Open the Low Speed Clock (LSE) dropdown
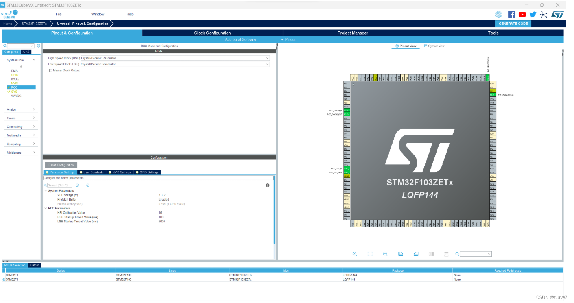Viewport: 574px width, 303px height. tap(175, 64)
